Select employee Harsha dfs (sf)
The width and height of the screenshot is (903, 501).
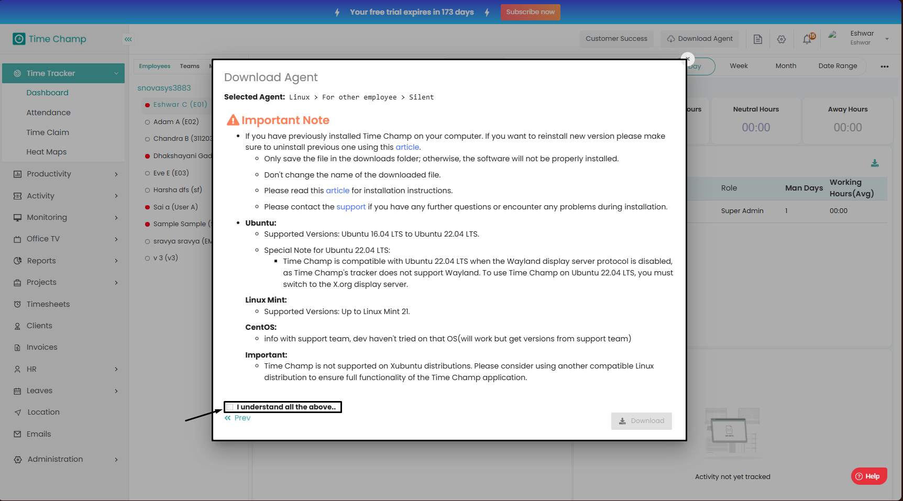tap(178, 190)
